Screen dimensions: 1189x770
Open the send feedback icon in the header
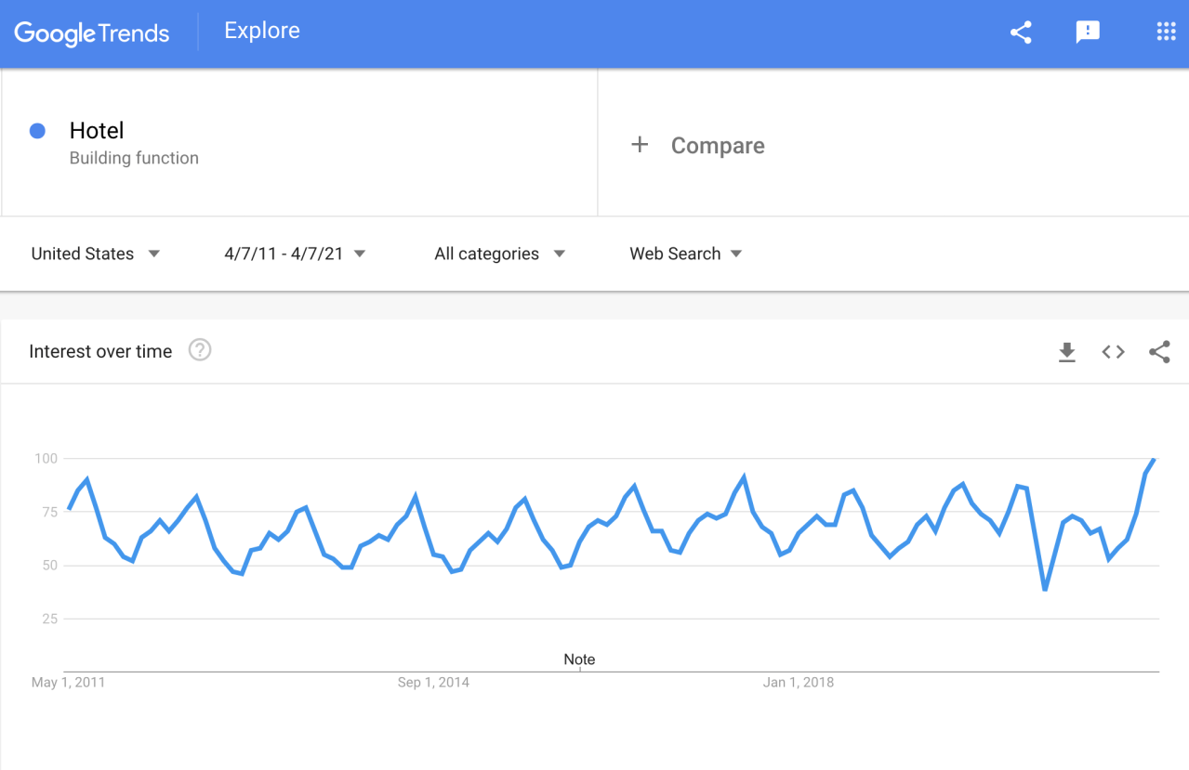[1087, 32]
